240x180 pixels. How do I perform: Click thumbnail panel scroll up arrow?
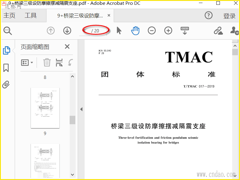pos(73,76)
